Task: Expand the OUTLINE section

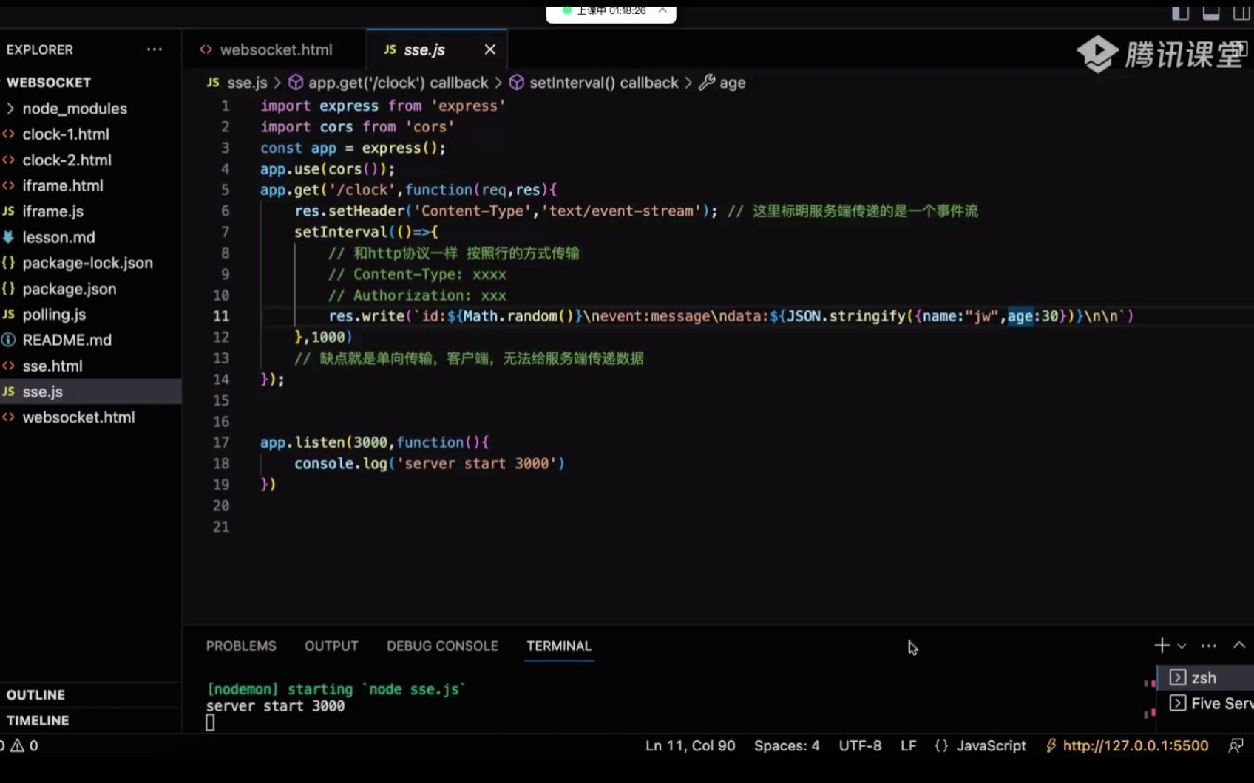Action: pos(35,694)
